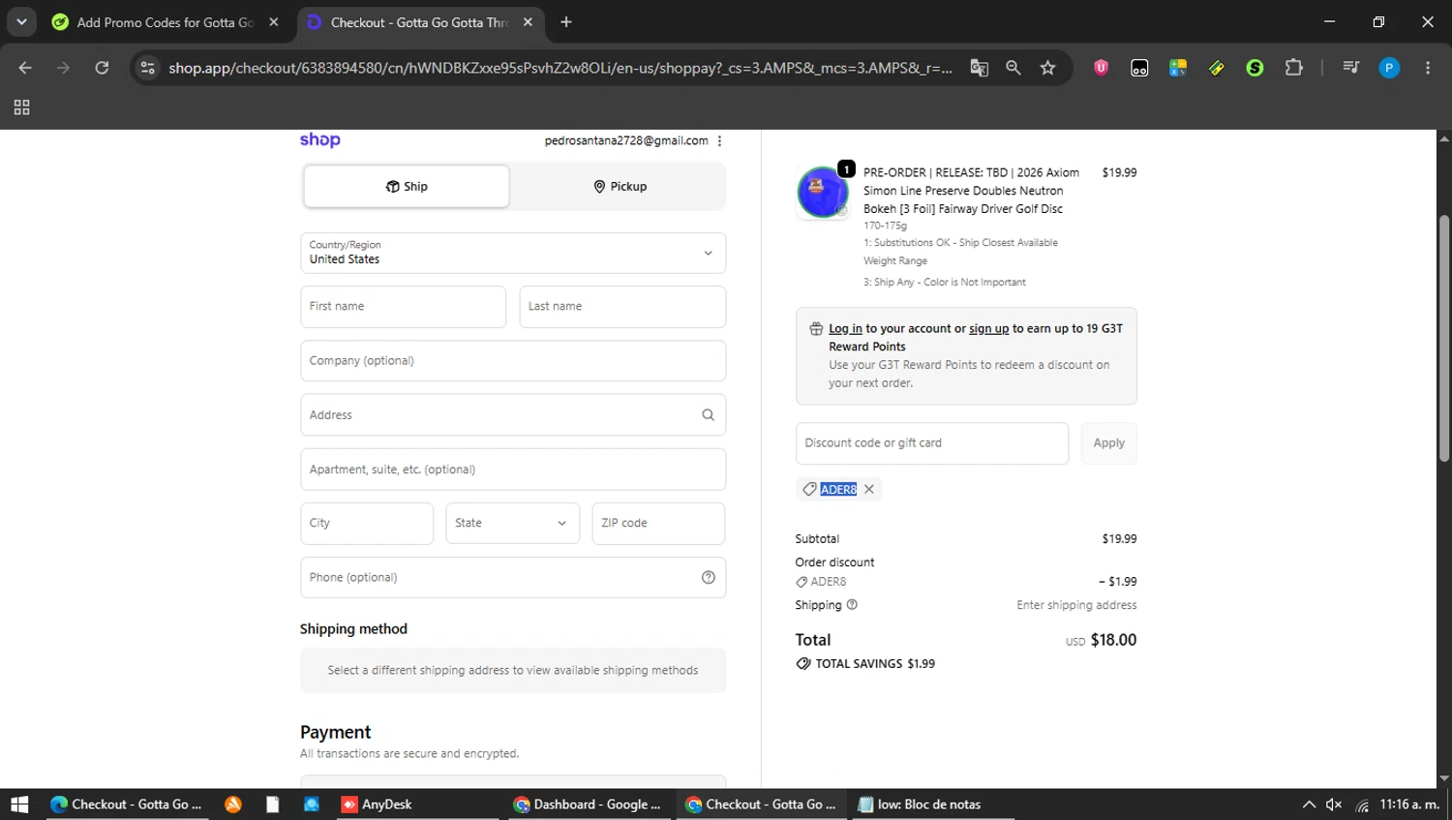Screen dimensions: 1452x820
Task: Click the page vertical scrollbar
Action: tap(1444, 339)
